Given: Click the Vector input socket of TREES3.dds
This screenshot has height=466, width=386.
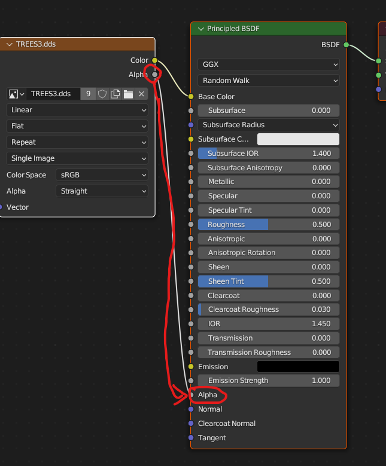Looking at the screenshot, I should (1, 207).
